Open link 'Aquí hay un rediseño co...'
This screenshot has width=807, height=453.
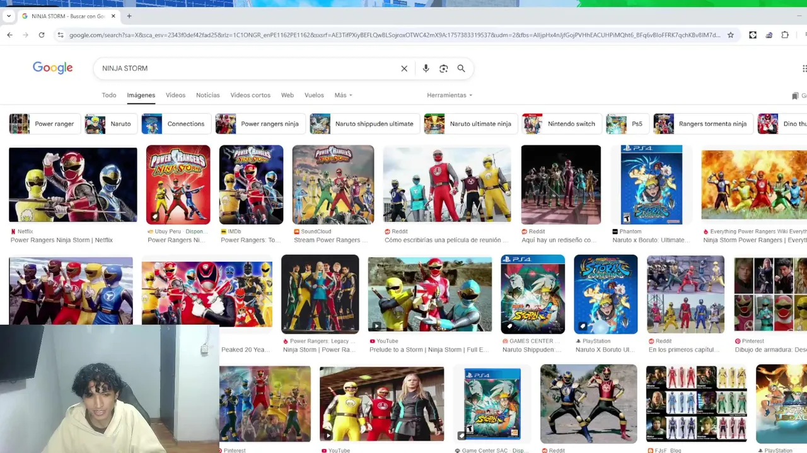tap(559, 240)
